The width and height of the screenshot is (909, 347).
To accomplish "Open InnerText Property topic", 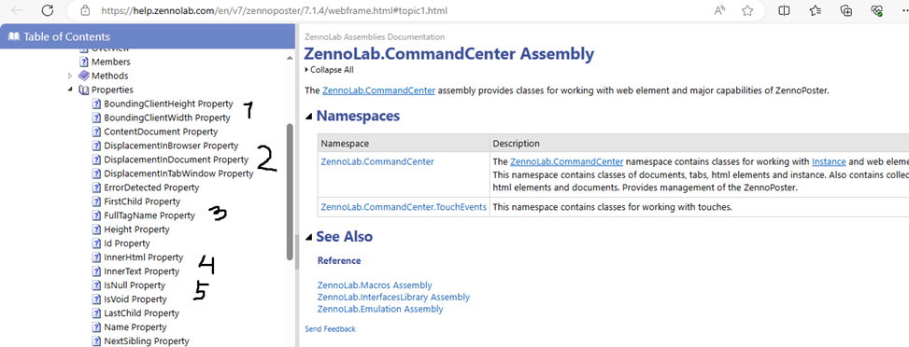I will (x=141, y=271).
